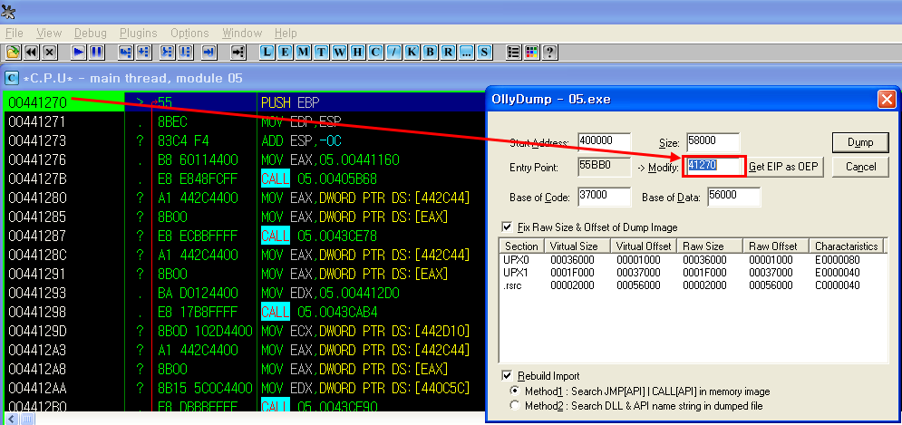Click the Virtual Offset column header
The image size is (902, 425).
(x=642, y=246)
